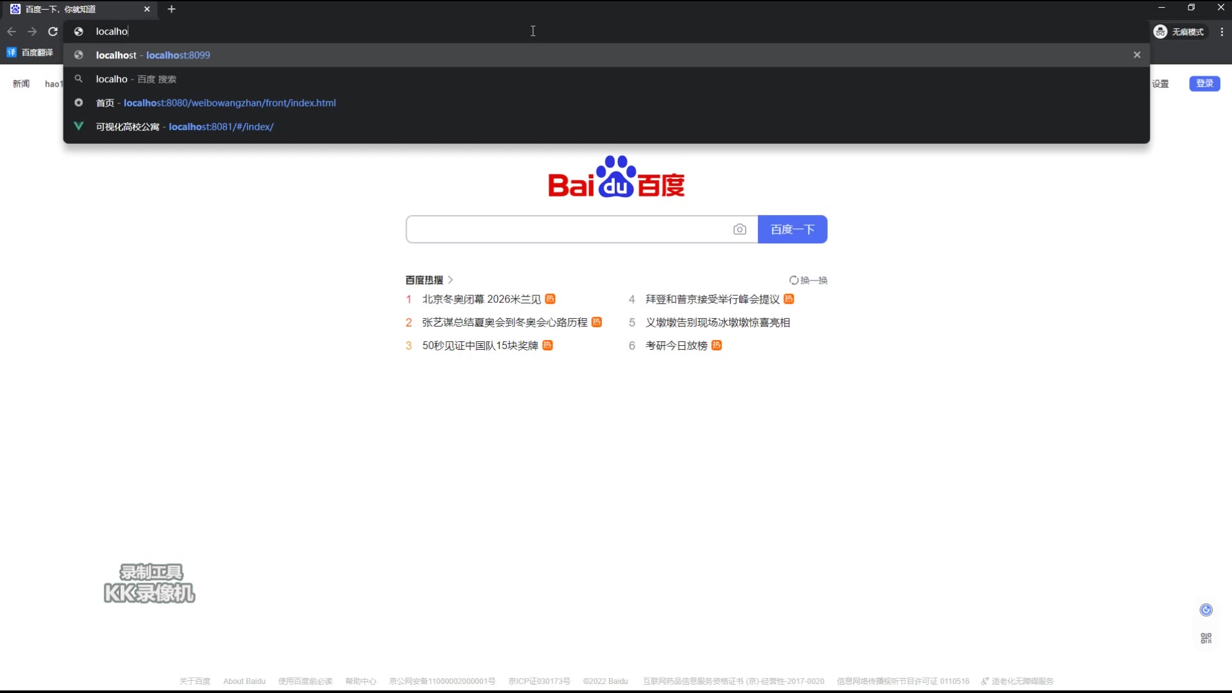Open 可视化高校公寓 localhost:8081 suggestion
1232x693 pixels.
click(606, 126)
